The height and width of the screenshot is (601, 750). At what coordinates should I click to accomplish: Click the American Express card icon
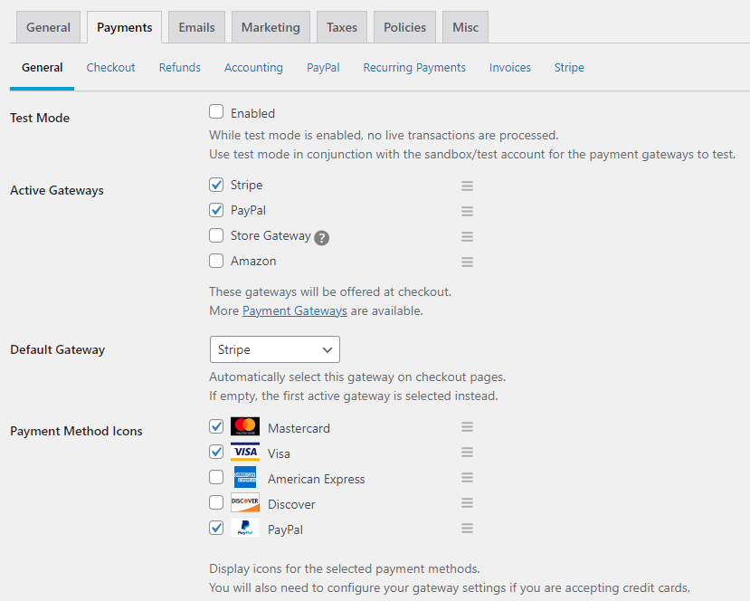click(244, 477)
